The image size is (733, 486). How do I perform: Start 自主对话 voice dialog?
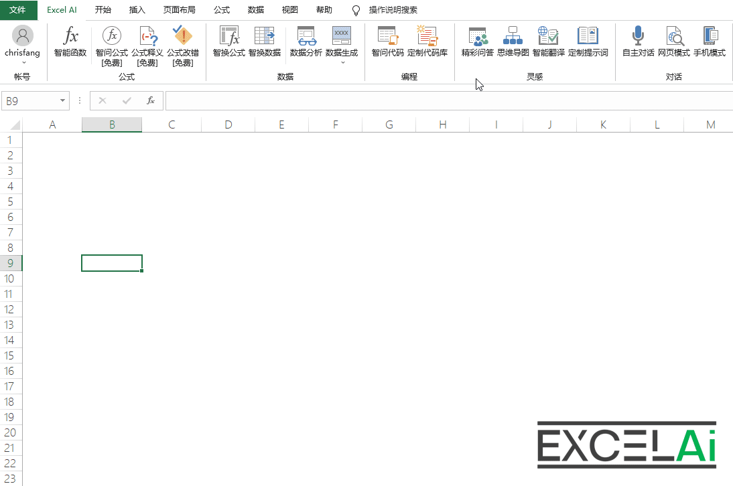tap(638, 42)
